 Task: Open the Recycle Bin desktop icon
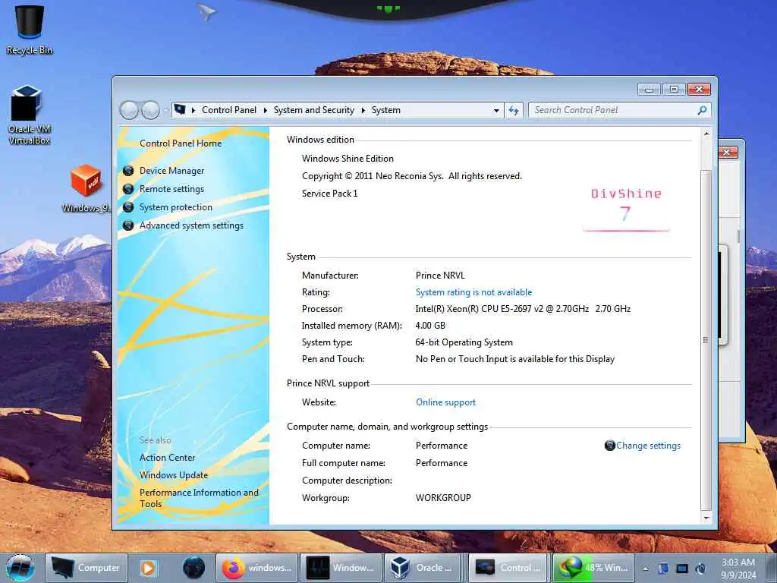click(x=30, y=30)
